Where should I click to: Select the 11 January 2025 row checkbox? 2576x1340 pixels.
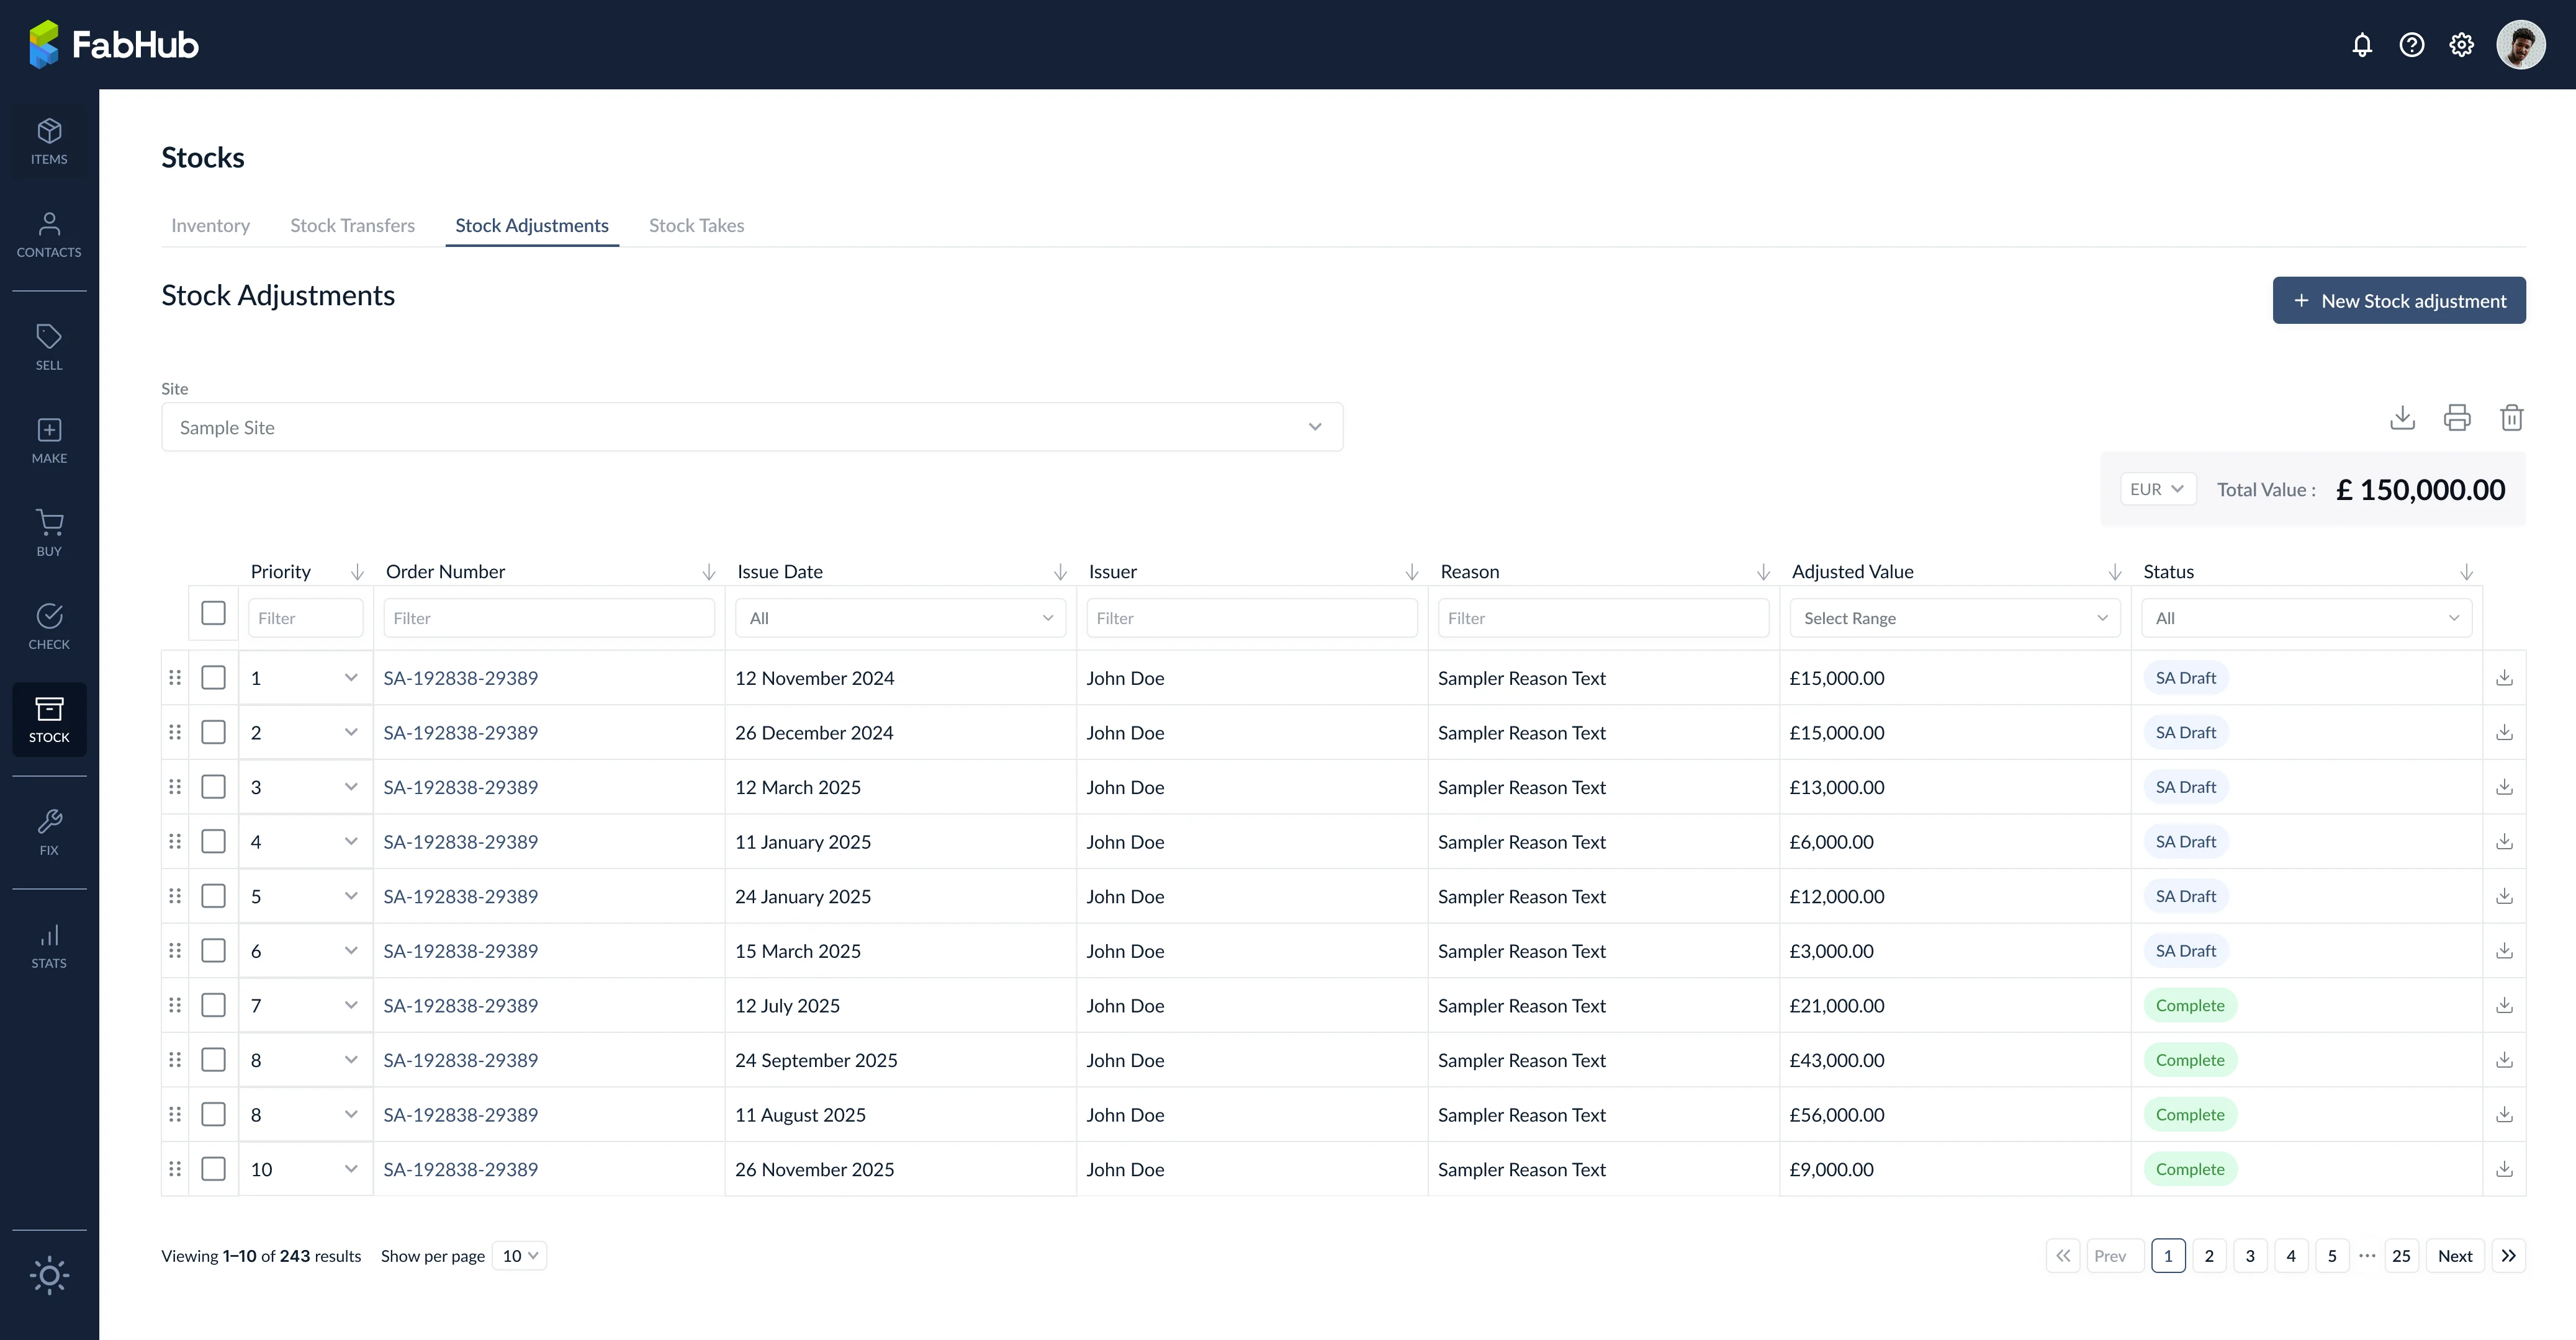click(213, 841)
